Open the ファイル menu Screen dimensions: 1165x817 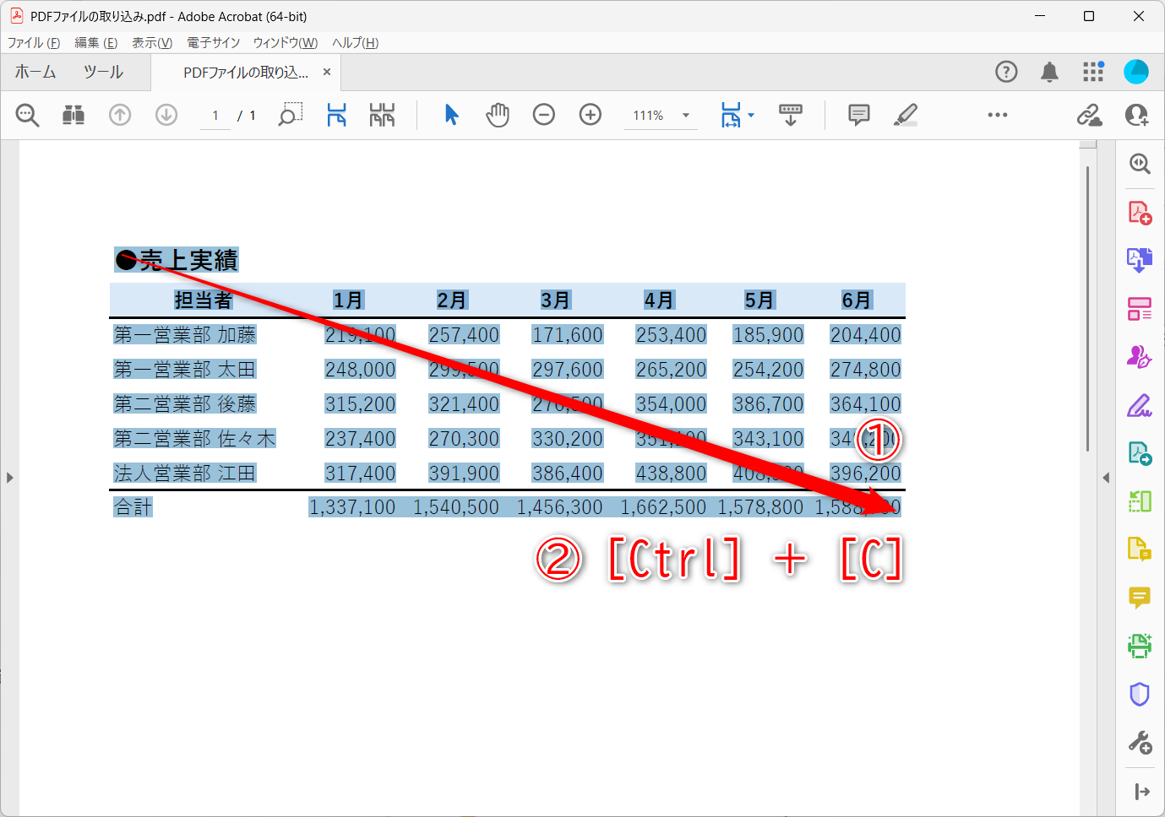[34, 43]
